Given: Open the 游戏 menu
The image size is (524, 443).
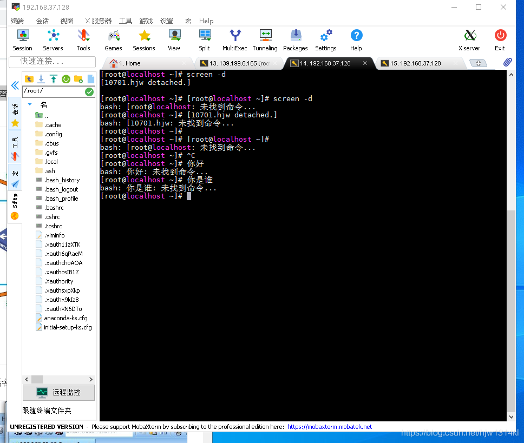Looking at the screenshot, I should point(146,21).
